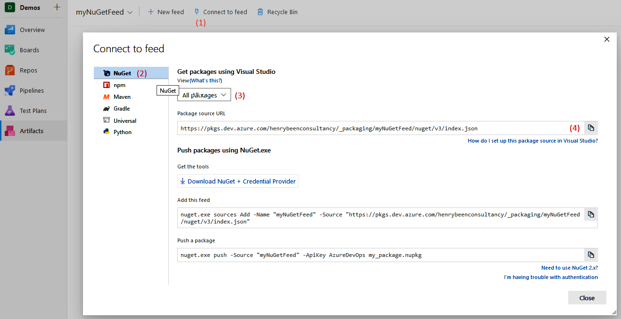This screenshot has height=319, width=621.
Task: Open the All packages view dropdown
Action: click(204, 95)
